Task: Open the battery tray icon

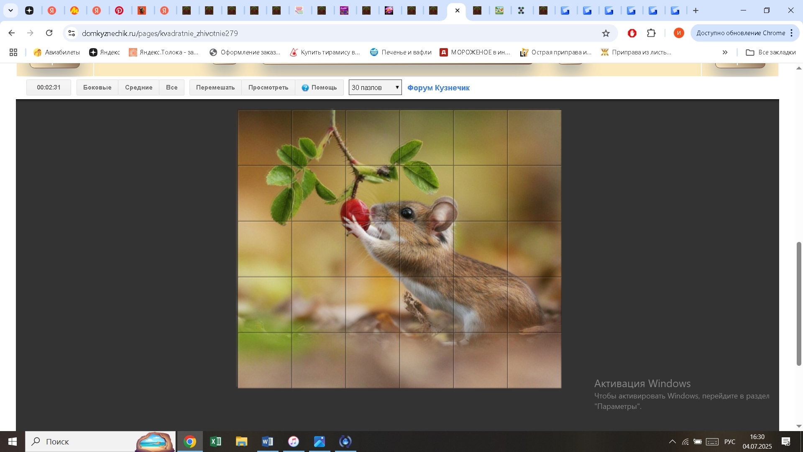Action: (698, 442)
